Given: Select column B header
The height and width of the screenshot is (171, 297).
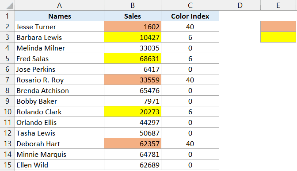Looking at the screenshot, I should tap(133, 5).
